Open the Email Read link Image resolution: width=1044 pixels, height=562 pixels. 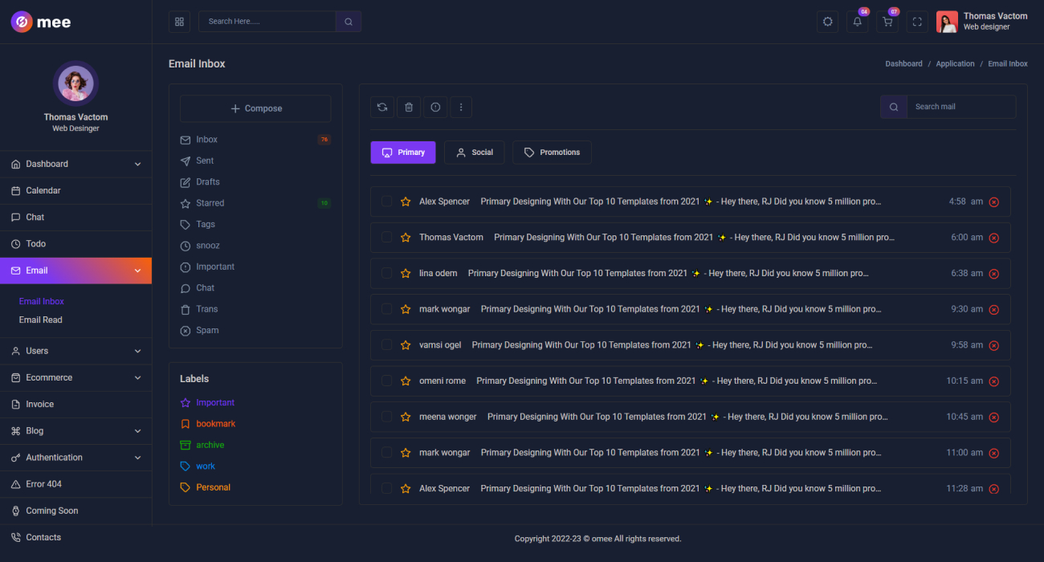click(41, 320)
